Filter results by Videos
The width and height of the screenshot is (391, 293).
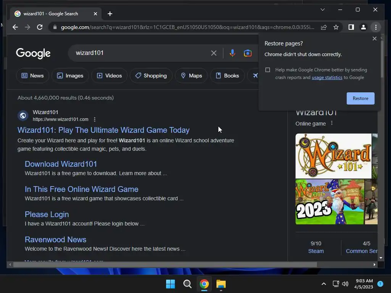109,76
